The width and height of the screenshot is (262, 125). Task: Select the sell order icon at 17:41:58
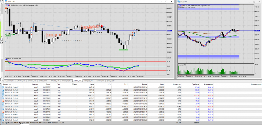3,101
